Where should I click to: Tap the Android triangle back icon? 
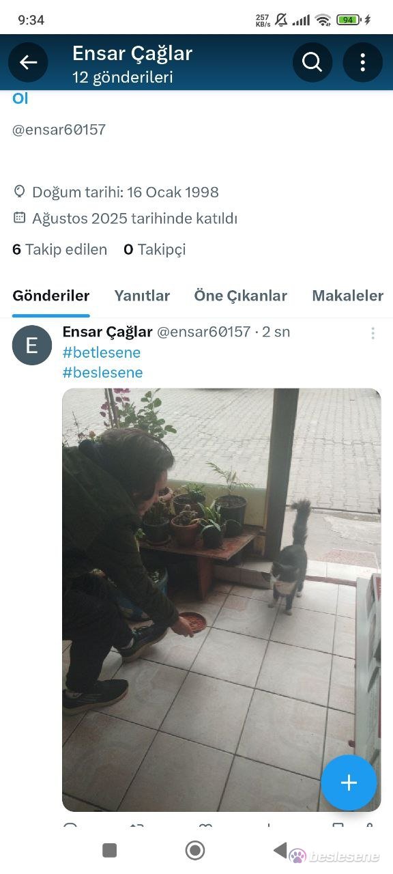point(280,850)
